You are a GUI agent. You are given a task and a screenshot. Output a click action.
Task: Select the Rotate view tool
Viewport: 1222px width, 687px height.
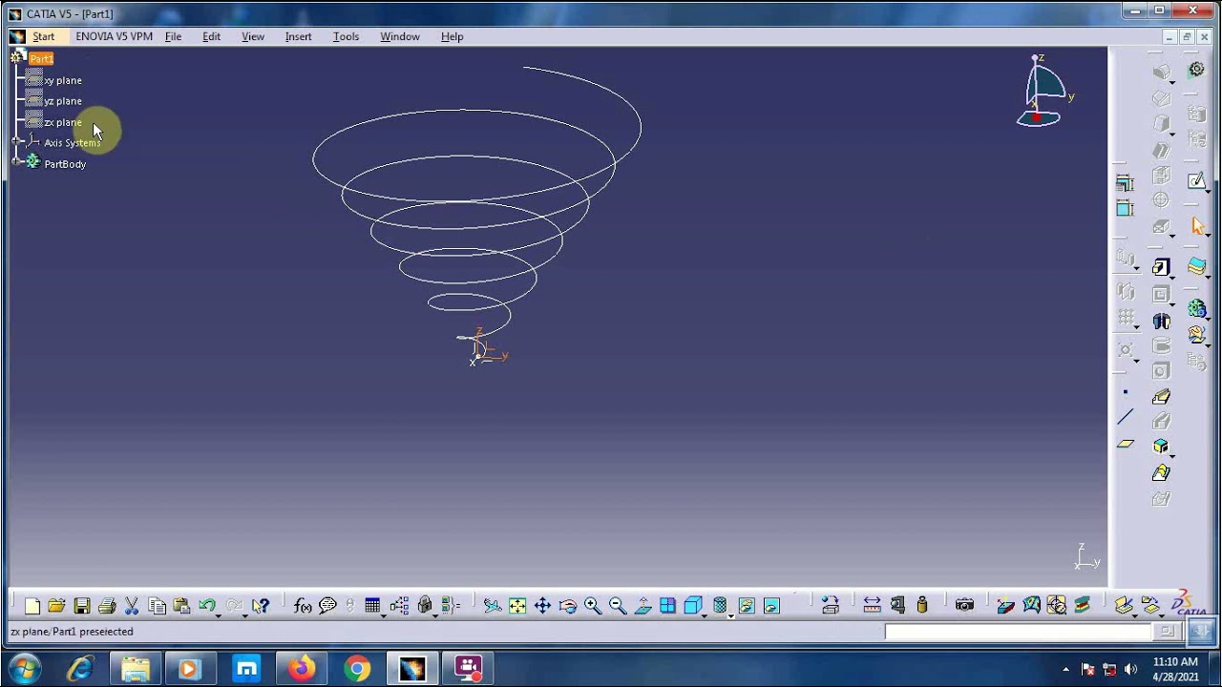(x=568, y=606)
